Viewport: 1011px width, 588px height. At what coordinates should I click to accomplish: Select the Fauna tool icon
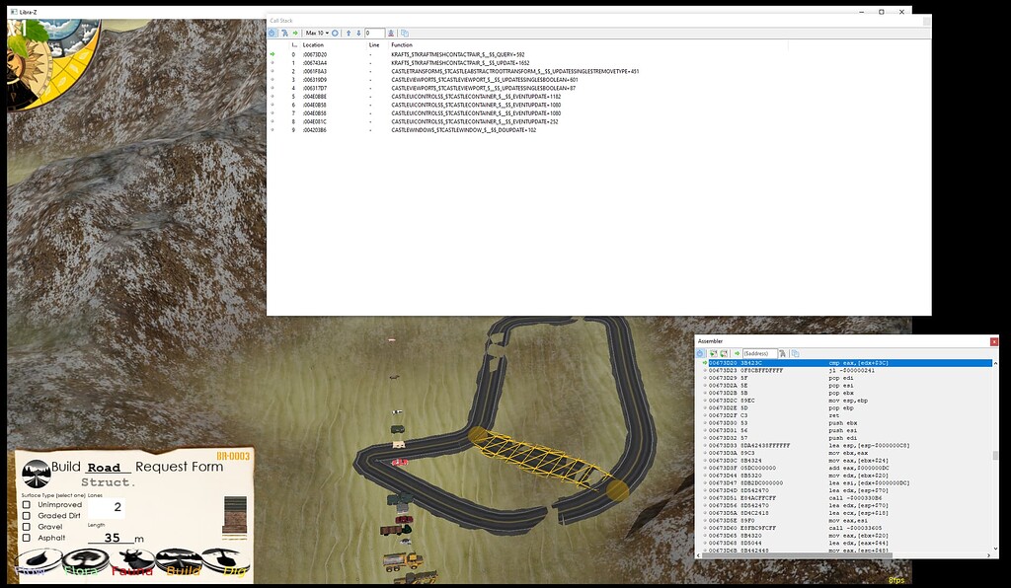tap(133, 559)
